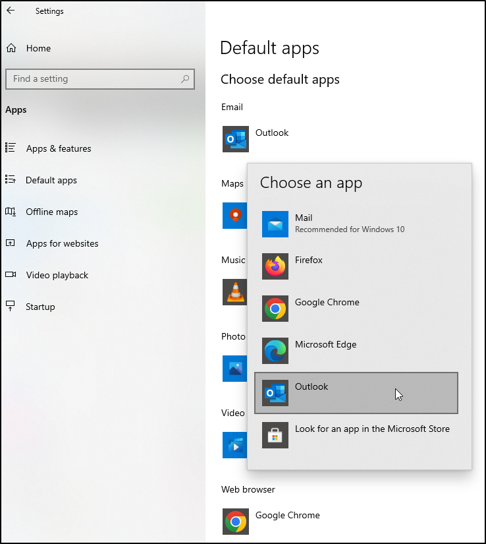This screenshot has width=486, height=544.
Task: Open Apps for websites page
Action: click(63, 243)
